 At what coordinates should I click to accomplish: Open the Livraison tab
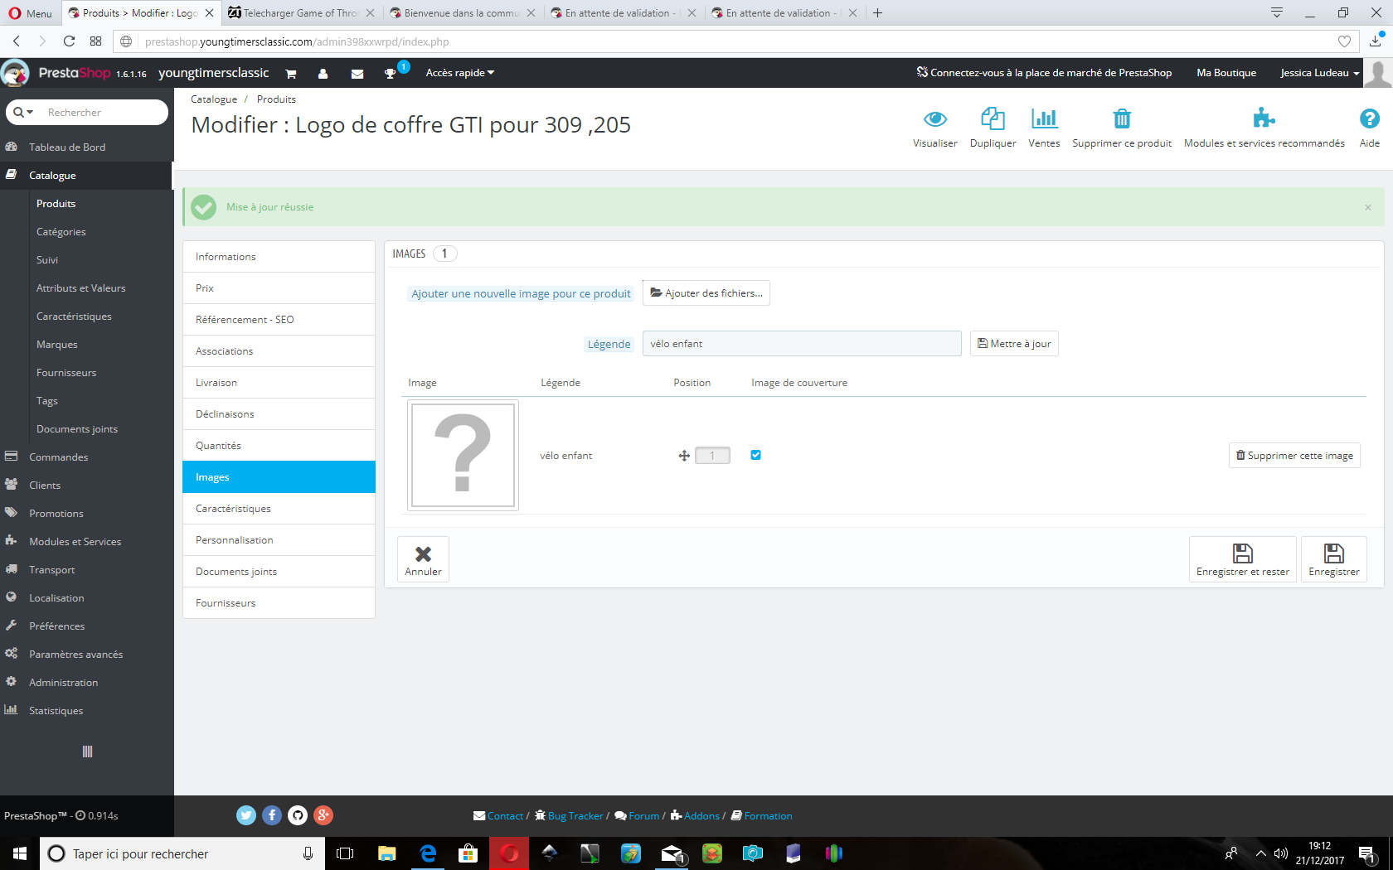click(279, 383)
